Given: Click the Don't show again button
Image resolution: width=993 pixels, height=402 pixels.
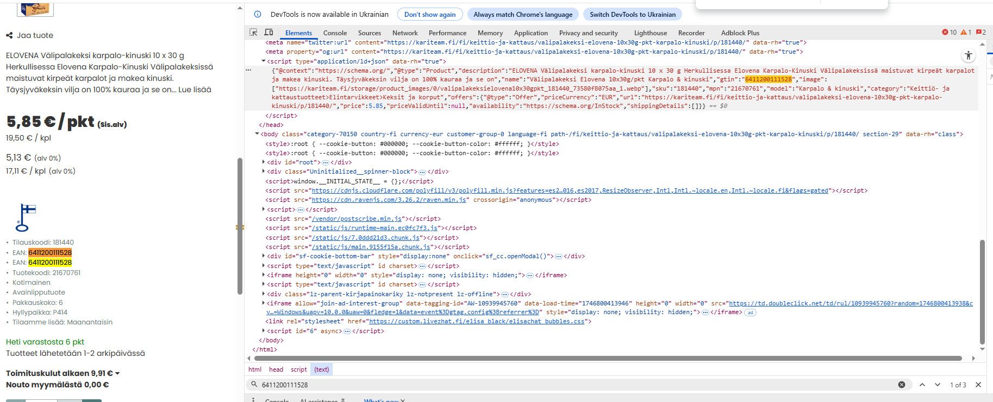Looking at the screenshot, I should (x=430, y=15).
